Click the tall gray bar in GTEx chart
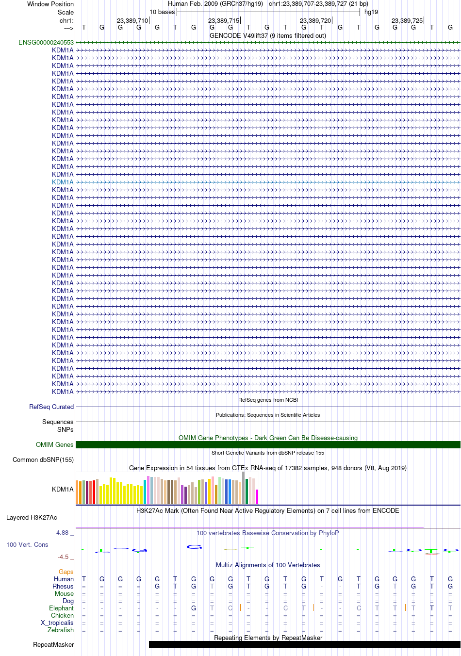 point(244,488)
